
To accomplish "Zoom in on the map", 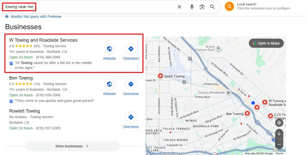I will (x=279, y=134).
